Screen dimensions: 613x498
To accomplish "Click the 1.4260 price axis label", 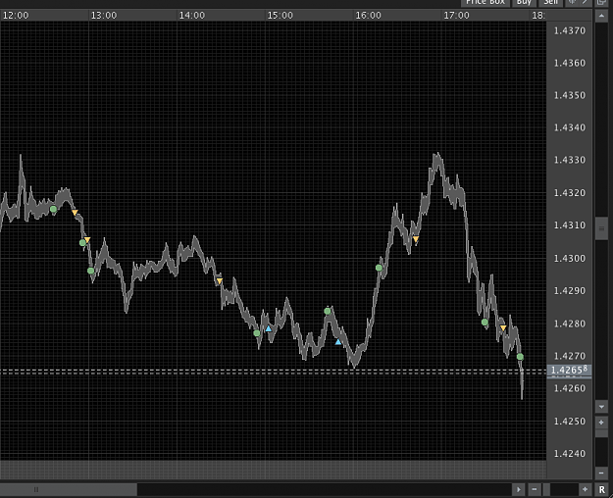I will tap(570, 388).
